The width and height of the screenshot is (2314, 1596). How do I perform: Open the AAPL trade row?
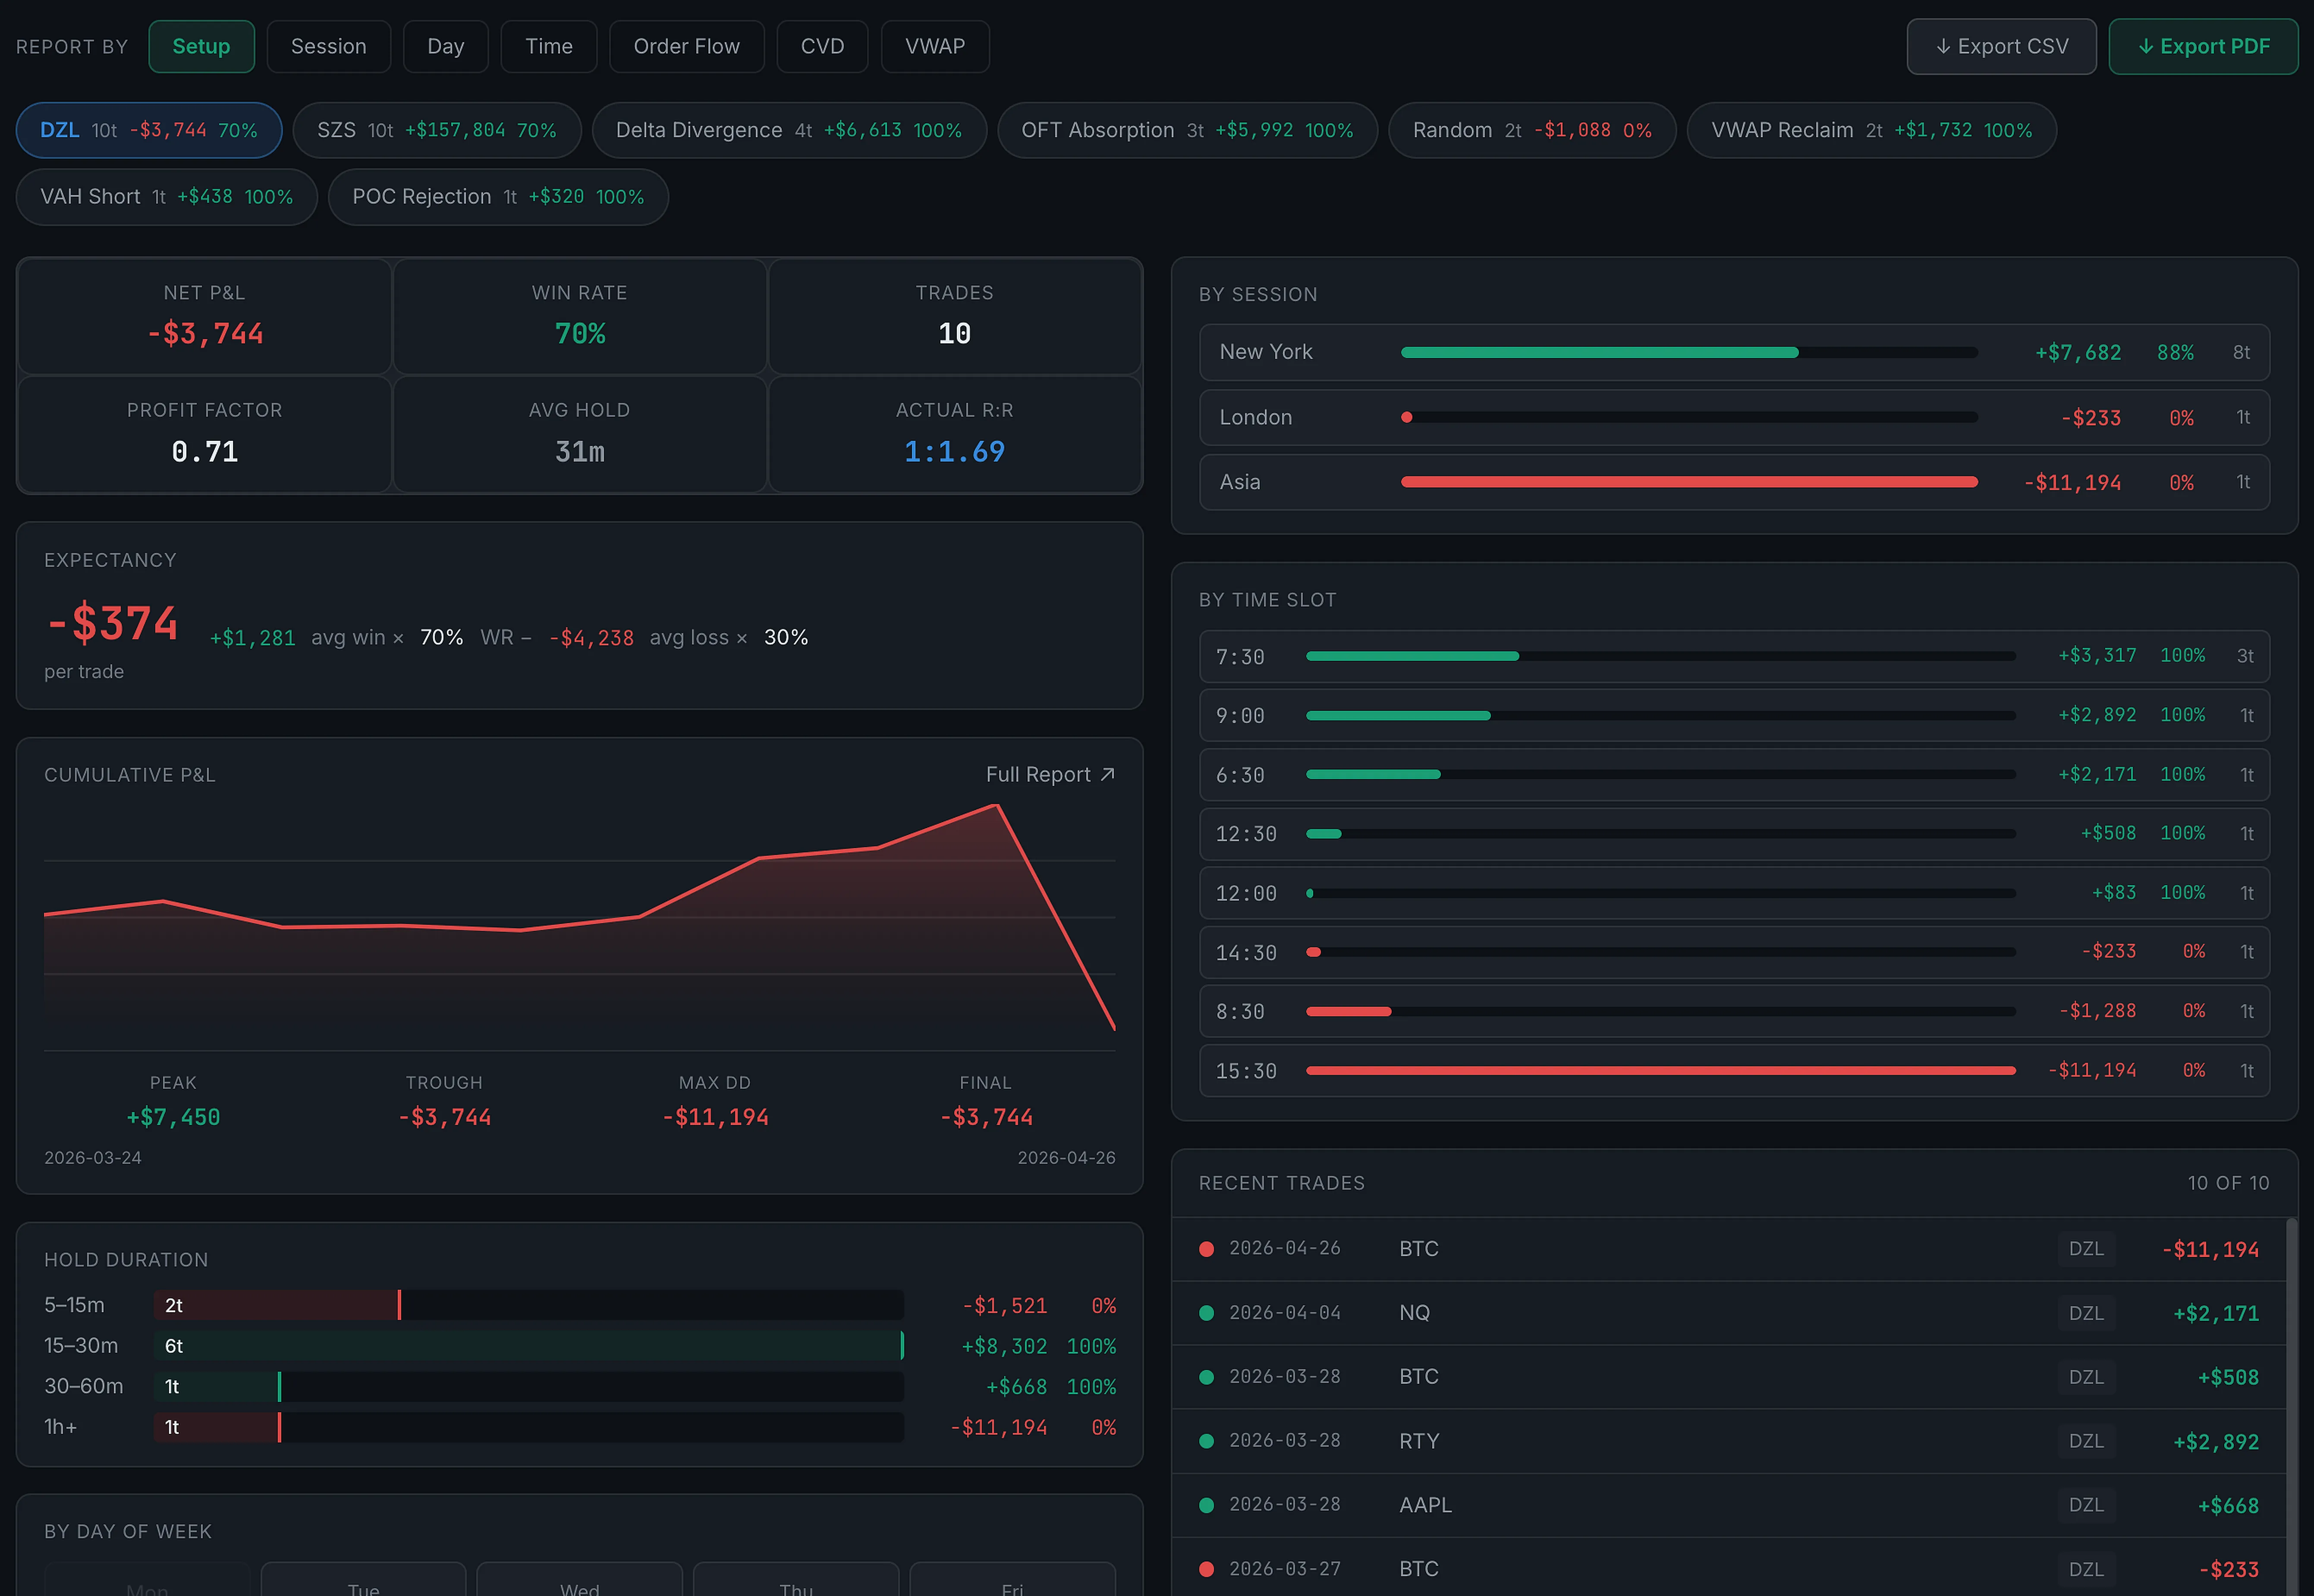[1728, 1505]
